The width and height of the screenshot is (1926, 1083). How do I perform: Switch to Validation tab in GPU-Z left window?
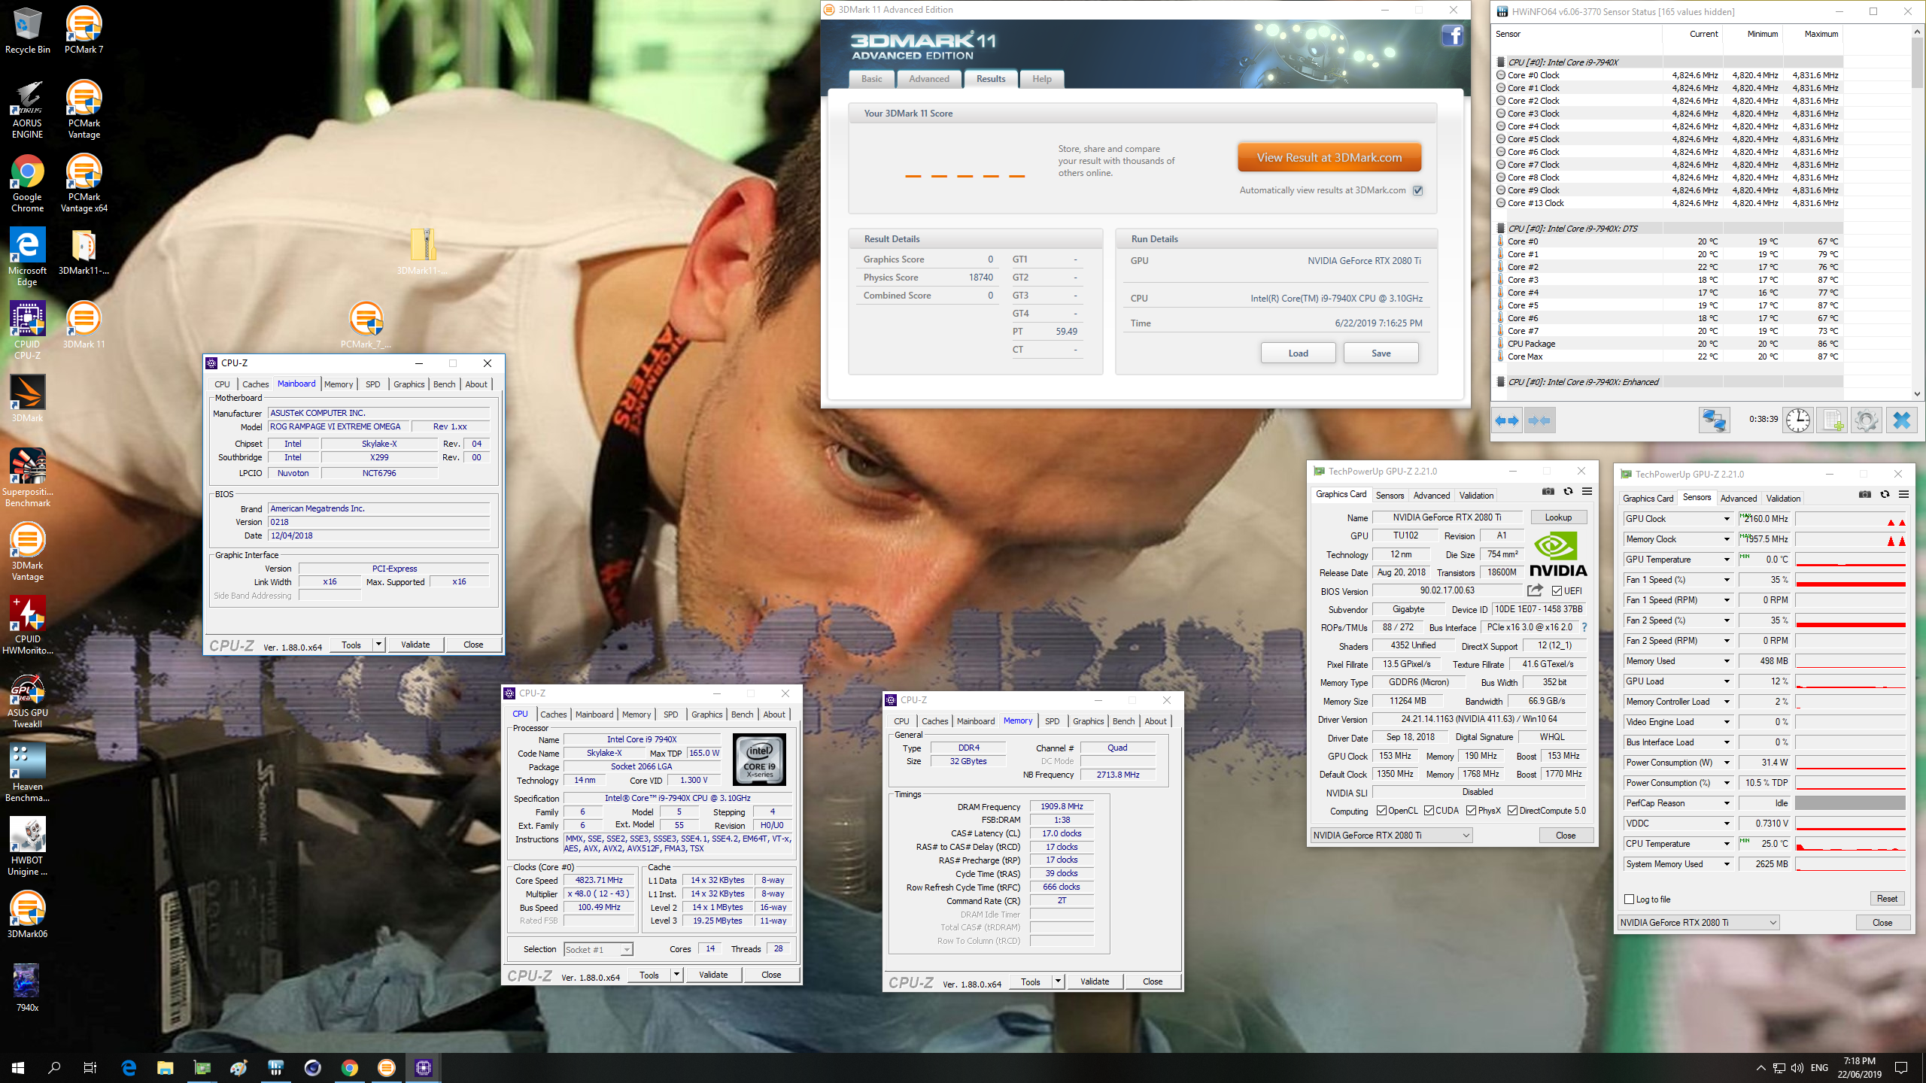pos(1476,496)
